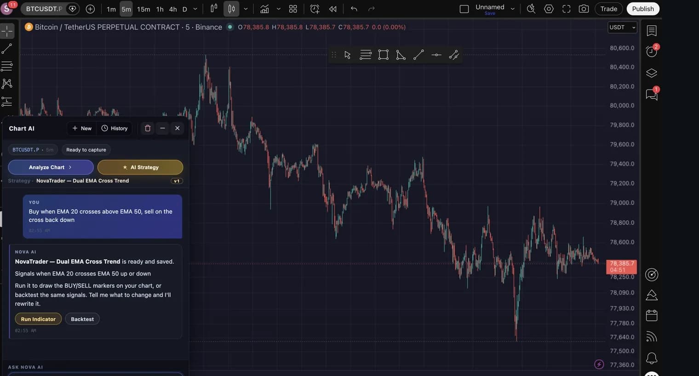Select the bars chart style icon
The height and width of the screenshot is (376, 699).
click(x=214, y=9)
